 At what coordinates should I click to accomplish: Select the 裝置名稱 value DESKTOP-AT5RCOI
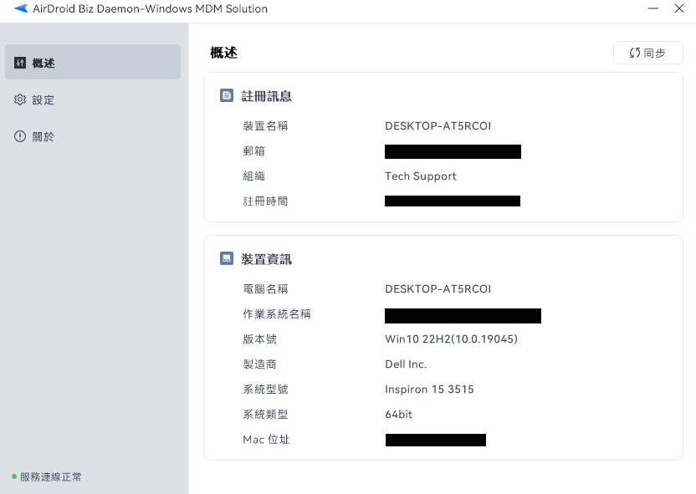coord(438,126)
